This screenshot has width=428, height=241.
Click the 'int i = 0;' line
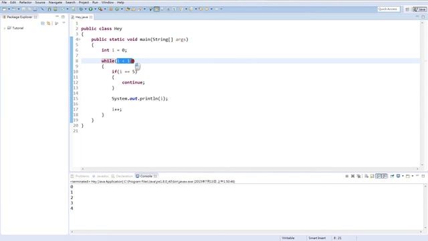[114, 50]
